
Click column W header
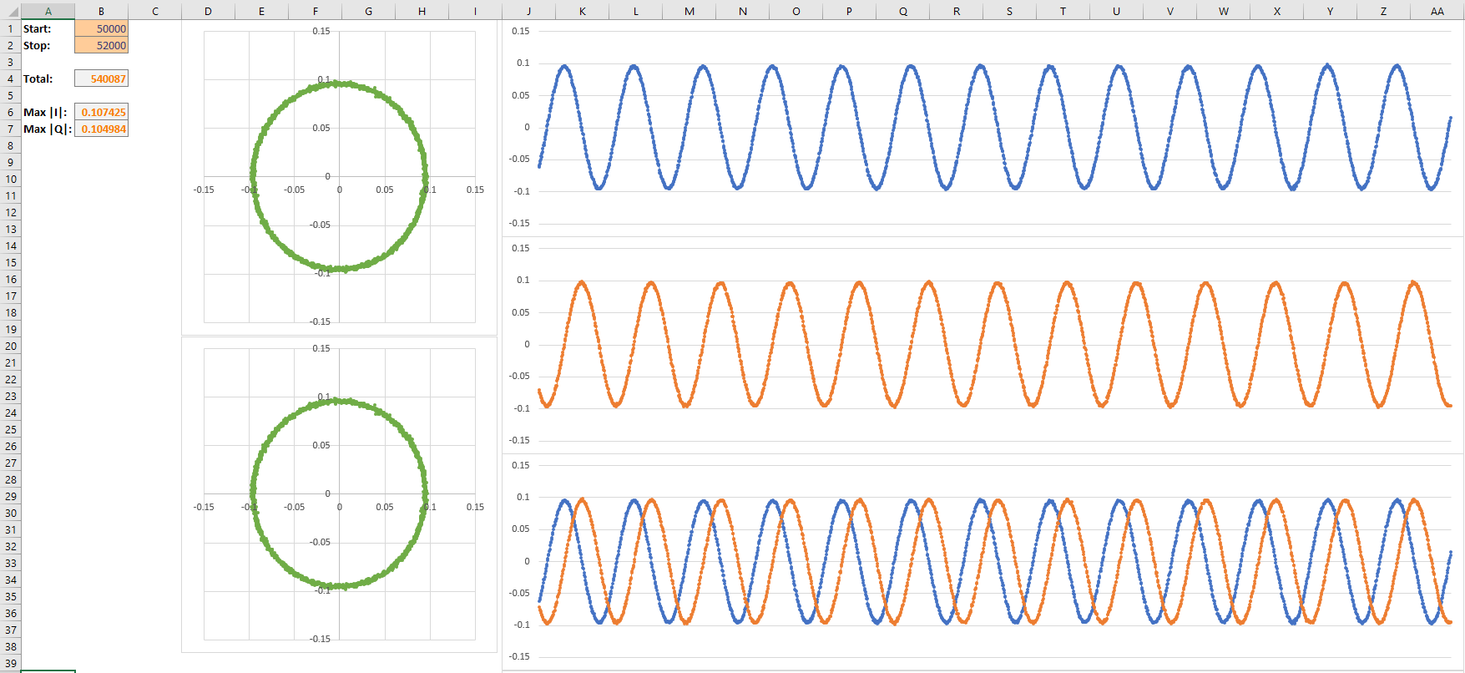click(1223, 11)
